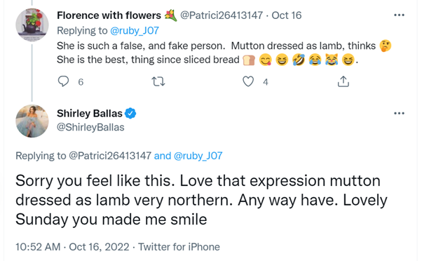Retweet the Florence with flowers tweet

(x=158, y=81)
